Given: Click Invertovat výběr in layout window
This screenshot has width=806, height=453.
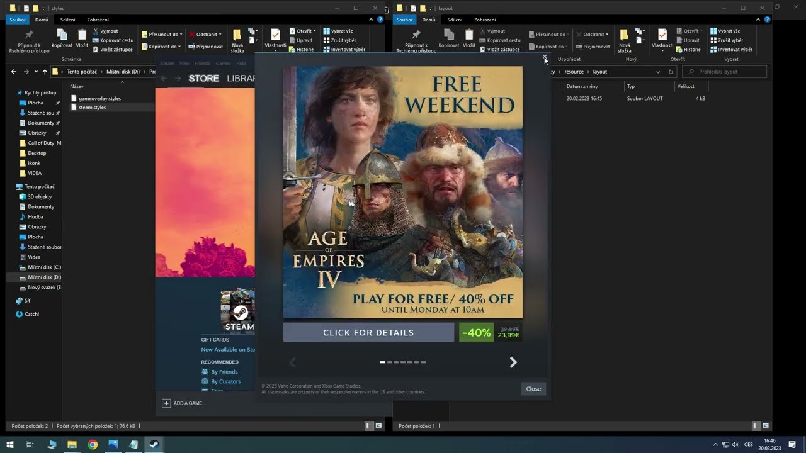Looking at the screenshot, I should pyautogui.click(x=731, y=49).
